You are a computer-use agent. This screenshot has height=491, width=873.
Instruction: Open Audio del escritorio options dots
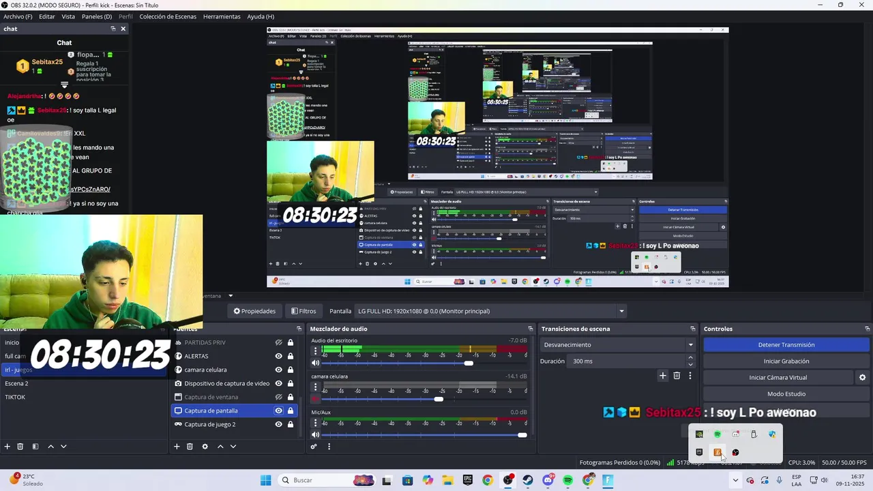coord(315,351)
